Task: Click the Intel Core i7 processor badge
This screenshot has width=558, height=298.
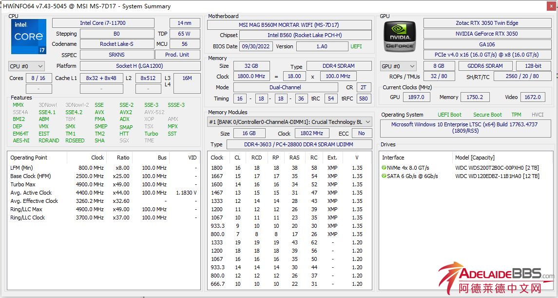Action: point(28,37)
